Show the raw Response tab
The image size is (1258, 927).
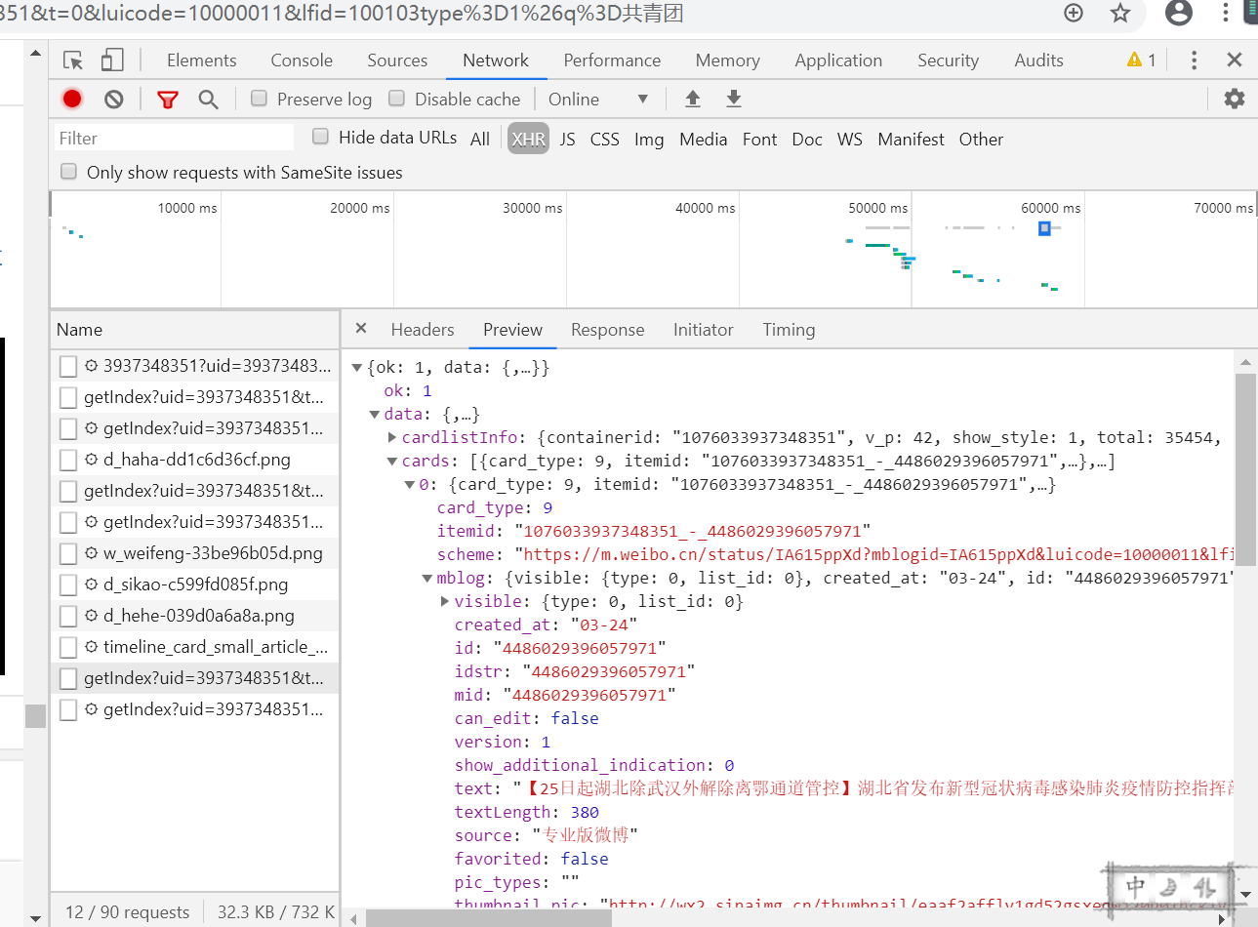point(607,330)
